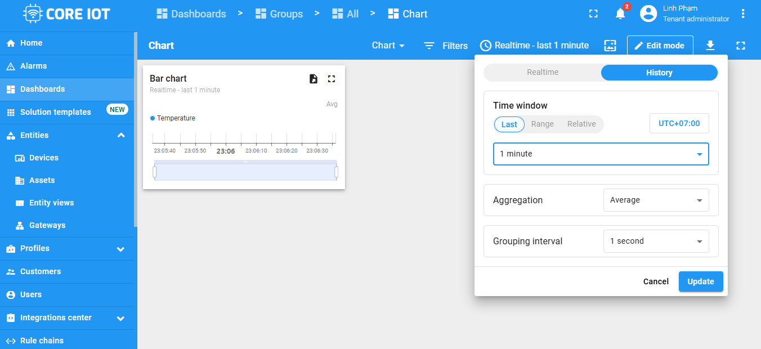Open the notifications bell icon
The height and width of the screenshot is (349, 761).
tap(620, 14)
